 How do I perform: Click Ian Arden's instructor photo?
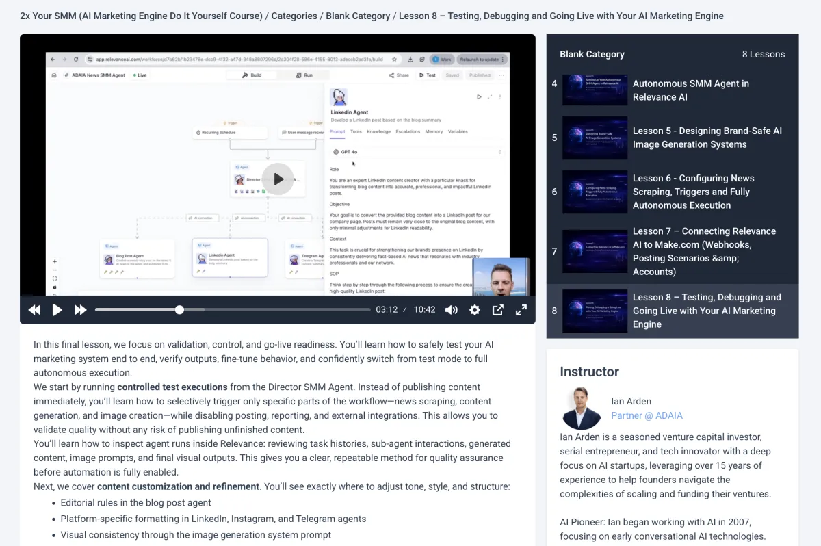(581, 408)
